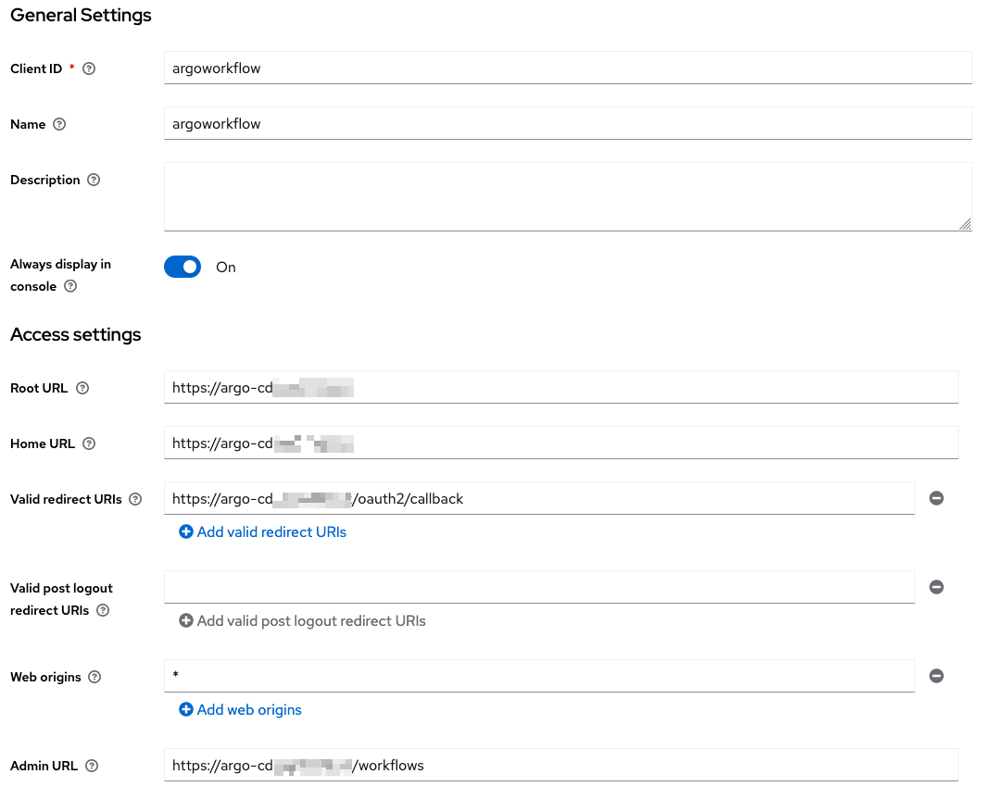Focus the Name input field
This screenshot has width=994, height=799.
[568, 123]
